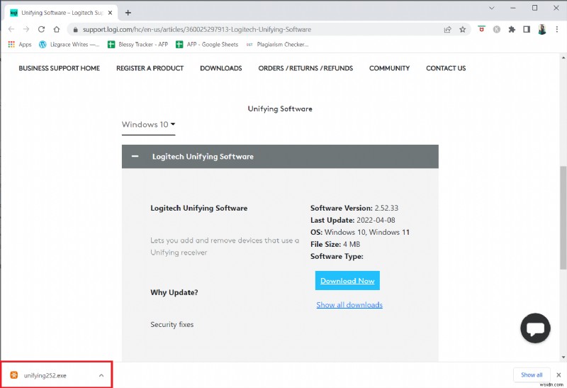This screenshot has height=388, width=567.
Task: Collapse the Logitech Unifying Software section
Action: point(135,156)
